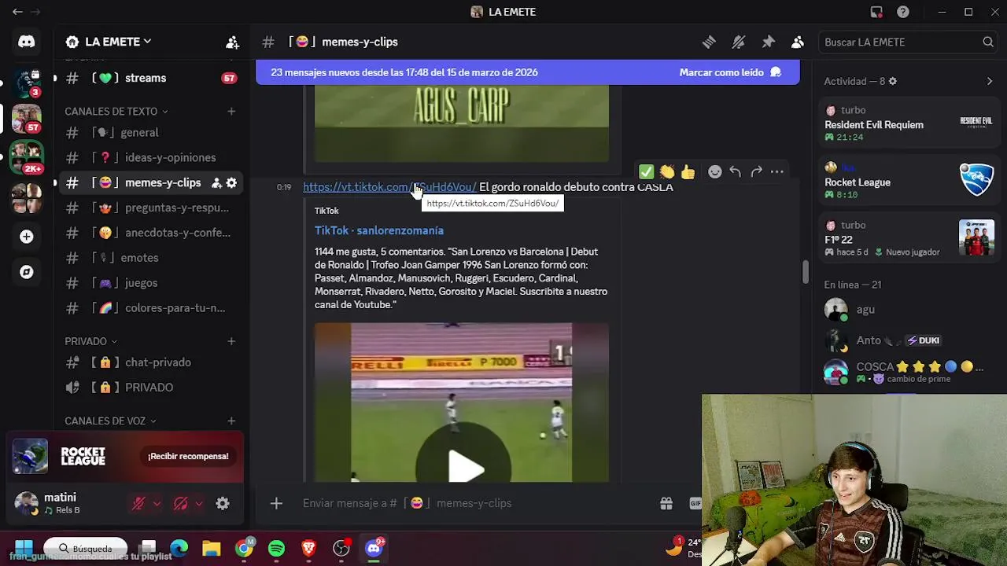Focus Enviar mensaje text box
1007x566 pixels.
click(472, 503)
